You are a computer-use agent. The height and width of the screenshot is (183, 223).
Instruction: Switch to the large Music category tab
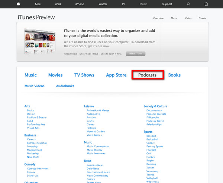point(30,75)
